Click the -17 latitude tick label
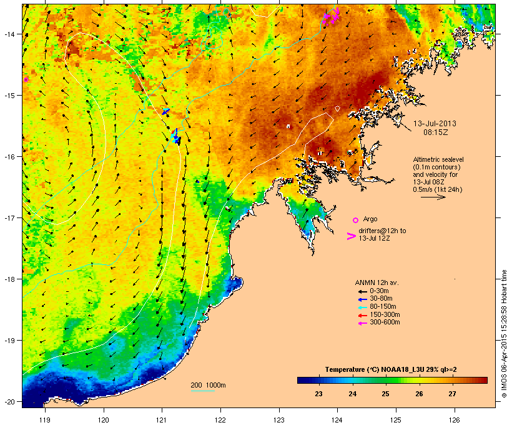This screenshot has height=425, width=512. click(x=9, y=218)
